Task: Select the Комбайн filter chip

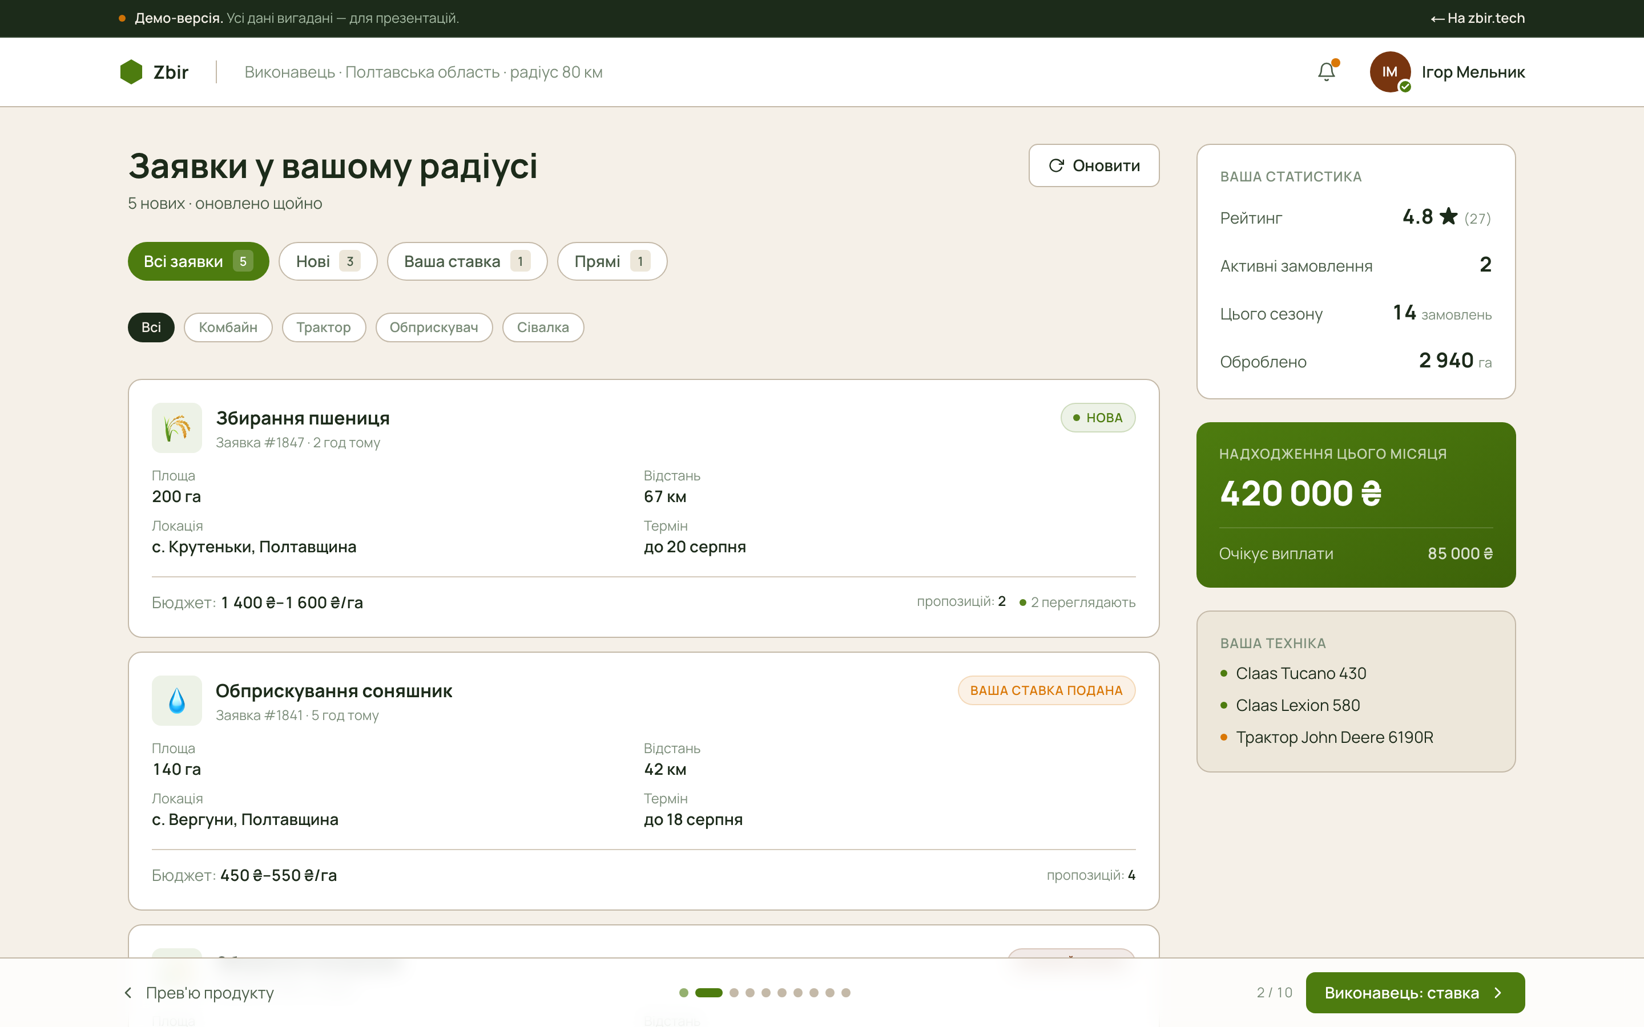Action: click(x=228, y=327)
